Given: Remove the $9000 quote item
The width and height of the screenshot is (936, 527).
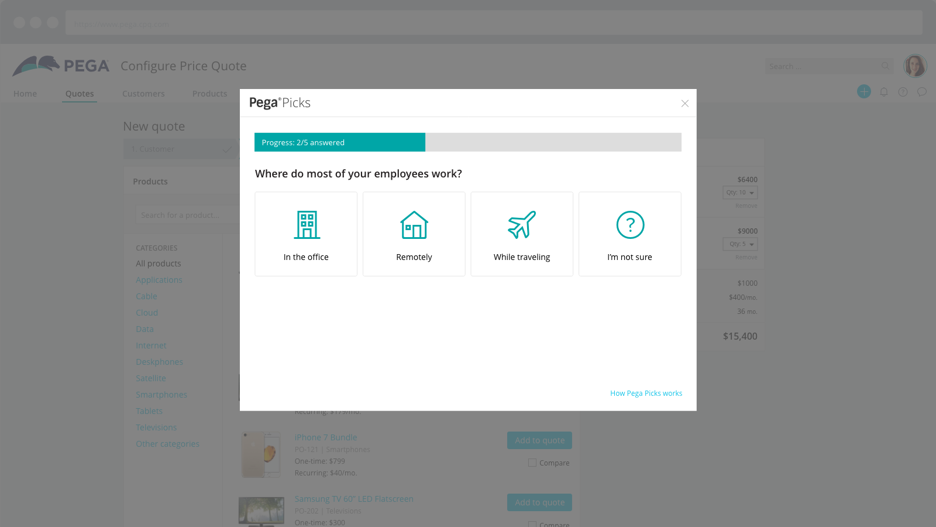Looking at the screenshot, I should coord(746,258).
